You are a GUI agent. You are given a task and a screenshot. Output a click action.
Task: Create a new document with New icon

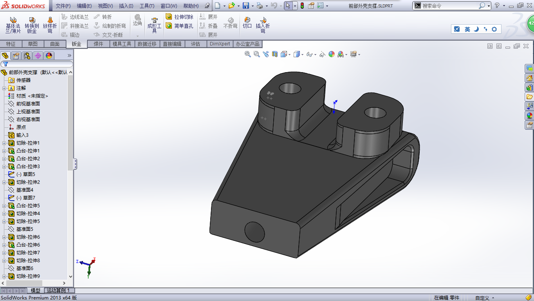click(x=218, y=5)
